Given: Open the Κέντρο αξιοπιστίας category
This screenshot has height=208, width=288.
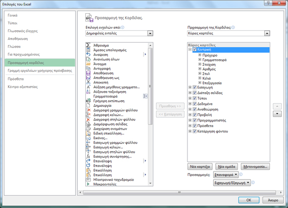Looking at the screenshot, I should 23,87.
